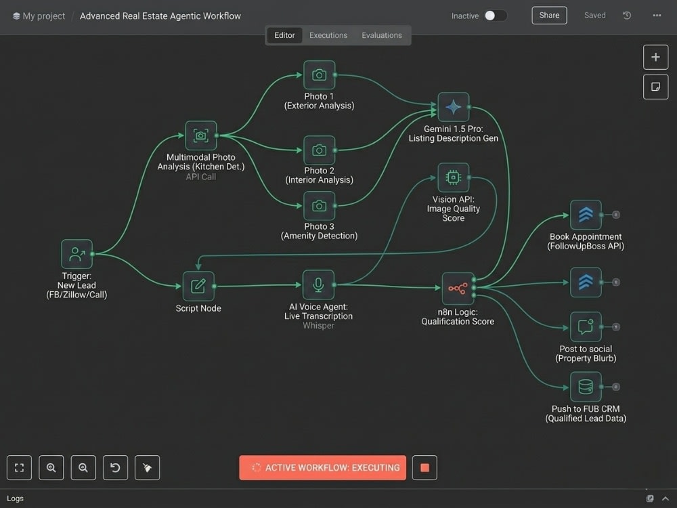Click the second zoom magnifier button
The height and width of the screenshot is (508, 677).
tap(83, 468)
